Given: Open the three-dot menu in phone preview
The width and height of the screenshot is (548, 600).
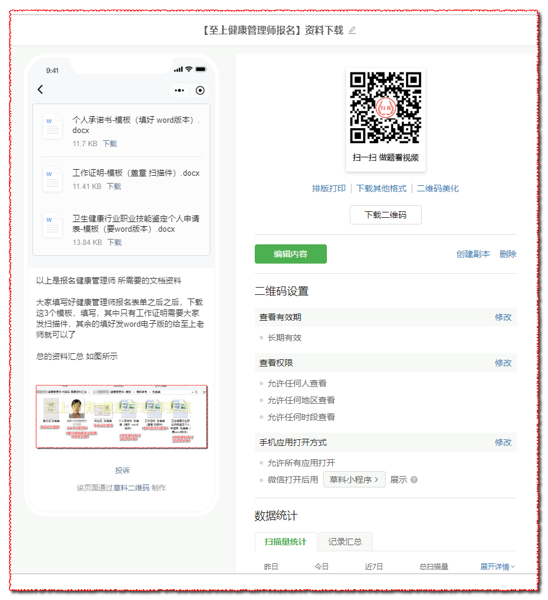Looking at the screenshot, I should click(179, 90).
